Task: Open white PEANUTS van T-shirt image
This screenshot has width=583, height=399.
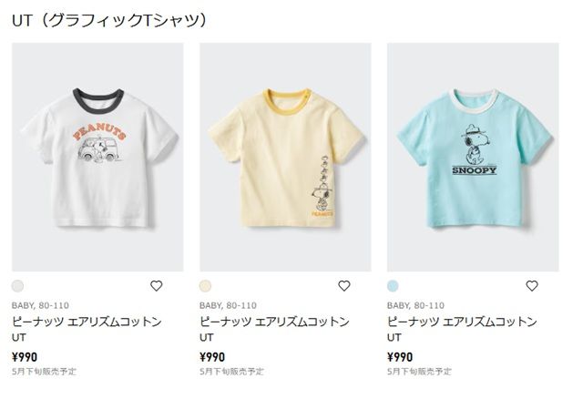Action: (x=97, y=157)
